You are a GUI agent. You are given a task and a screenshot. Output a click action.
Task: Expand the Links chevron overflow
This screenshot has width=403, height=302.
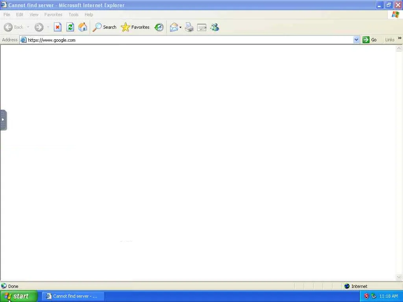(400, 38)
